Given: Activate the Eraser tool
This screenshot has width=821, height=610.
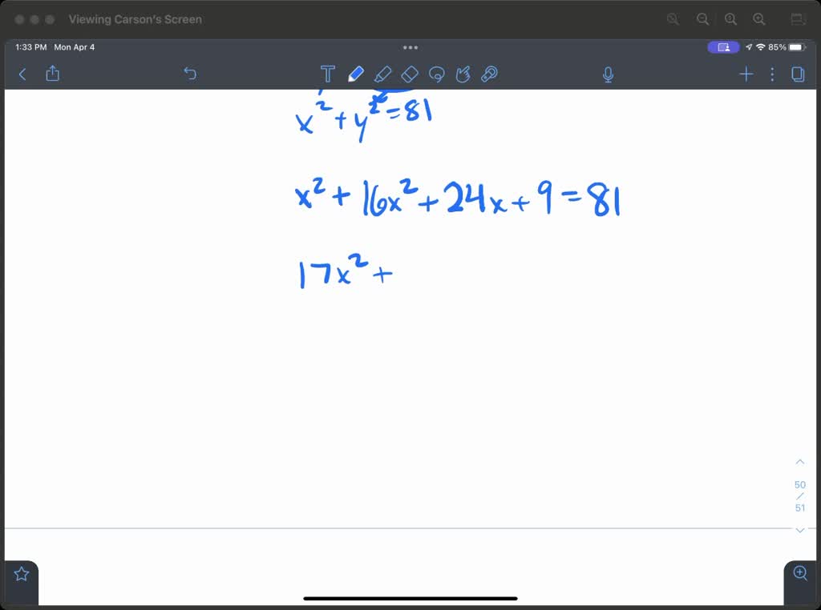Looking at the screenshot, I should click(410, 74).
